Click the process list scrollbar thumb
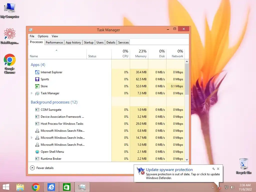The width and height of the screenshot is (256, 192). point(187,79)
